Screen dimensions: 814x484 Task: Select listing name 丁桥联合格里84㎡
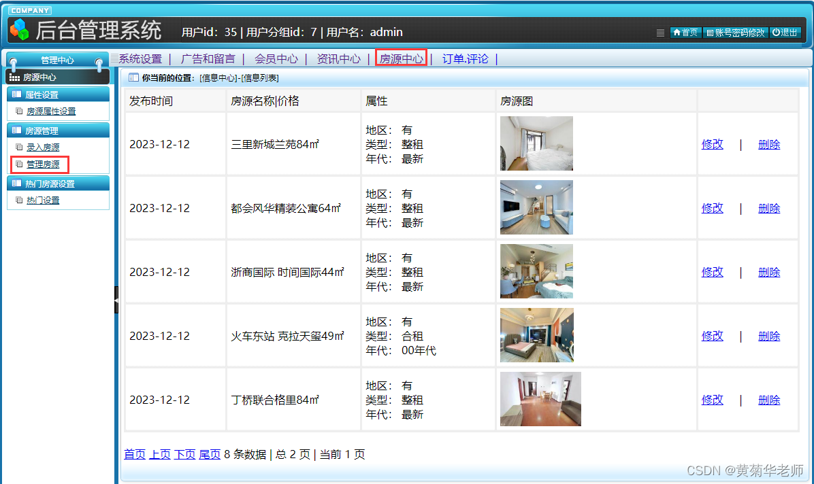point(275,400)
